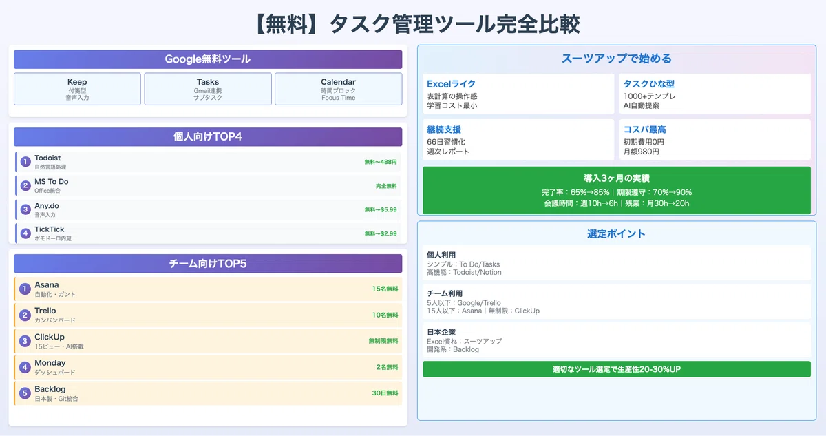Open the タスクひな型 feature card
This screenshot has width=826, height=436.
click(x=715, y=94)
